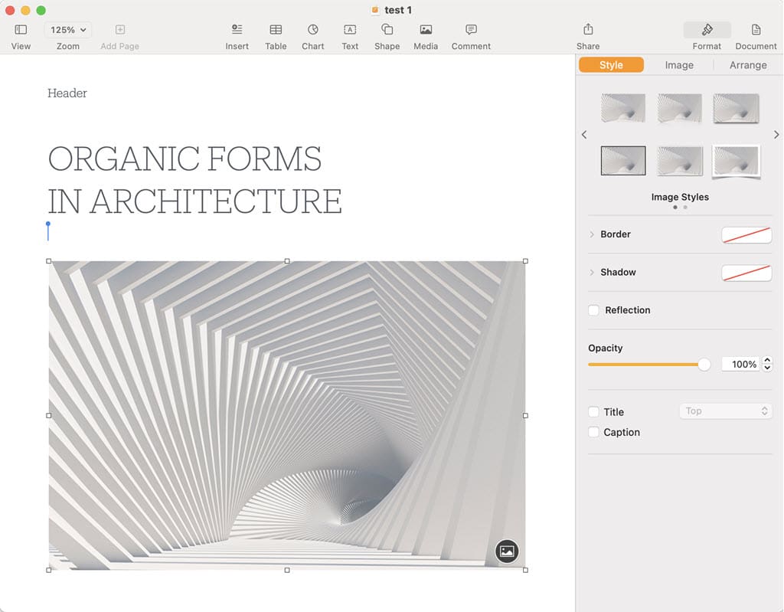Enable the Reflection checkbox
784x612 pixels.
pyautogui.click(x=593, y=310)
